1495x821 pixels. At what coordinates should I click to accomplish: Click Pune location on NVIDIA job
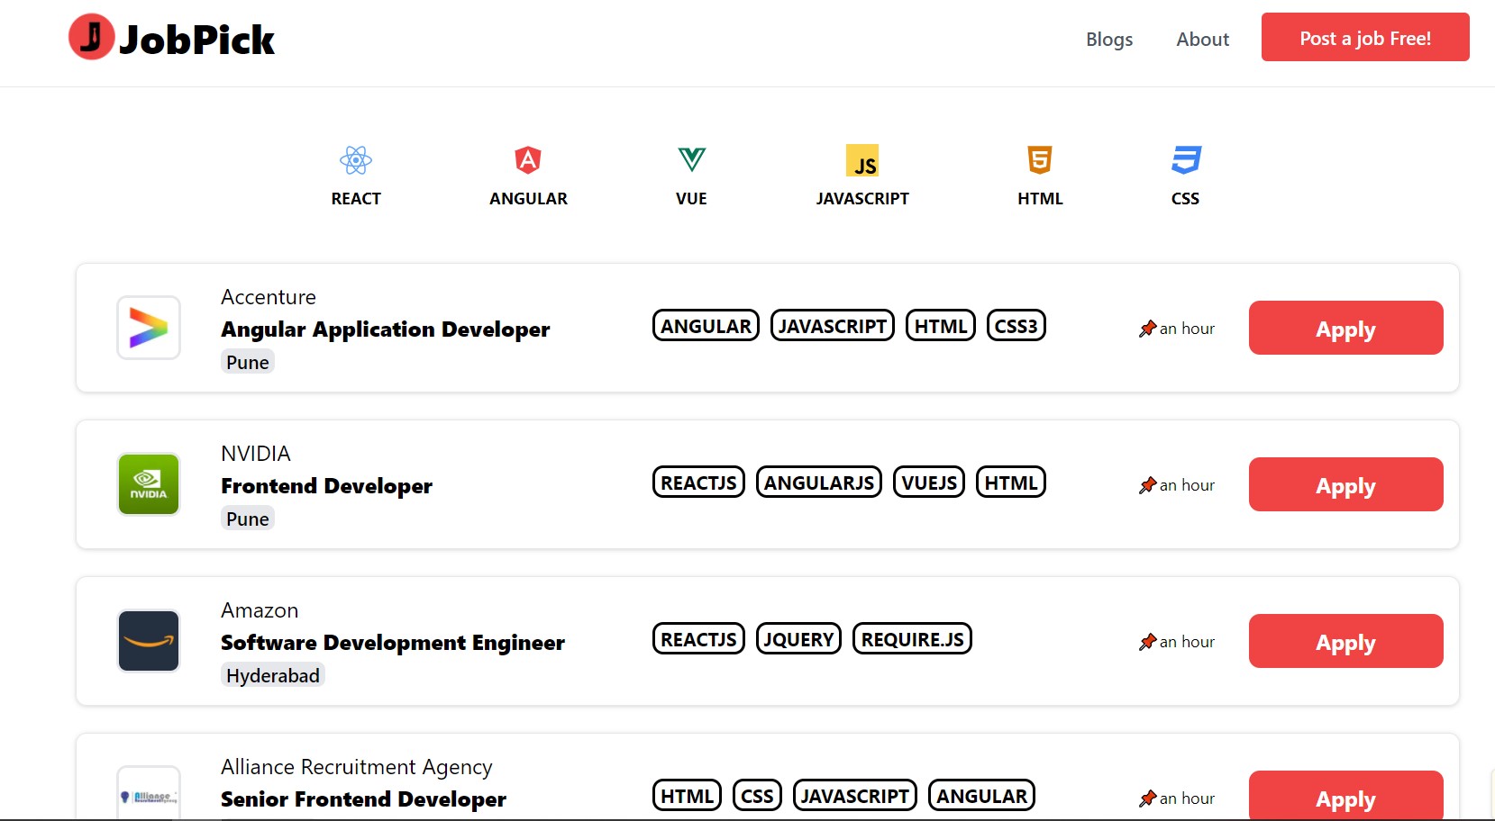(x=248, y=519)
